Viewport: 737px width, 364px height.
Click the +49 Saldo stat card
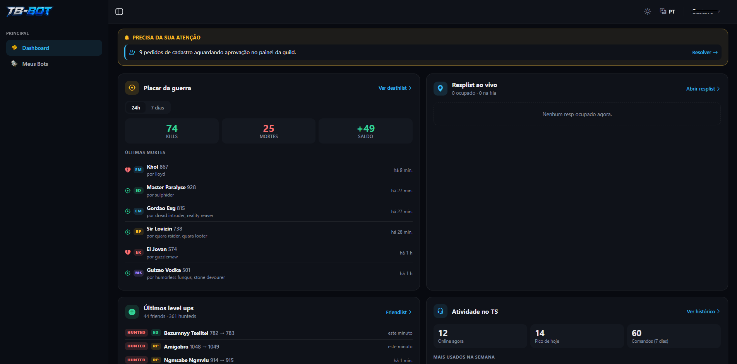click(x=365, y=131)
